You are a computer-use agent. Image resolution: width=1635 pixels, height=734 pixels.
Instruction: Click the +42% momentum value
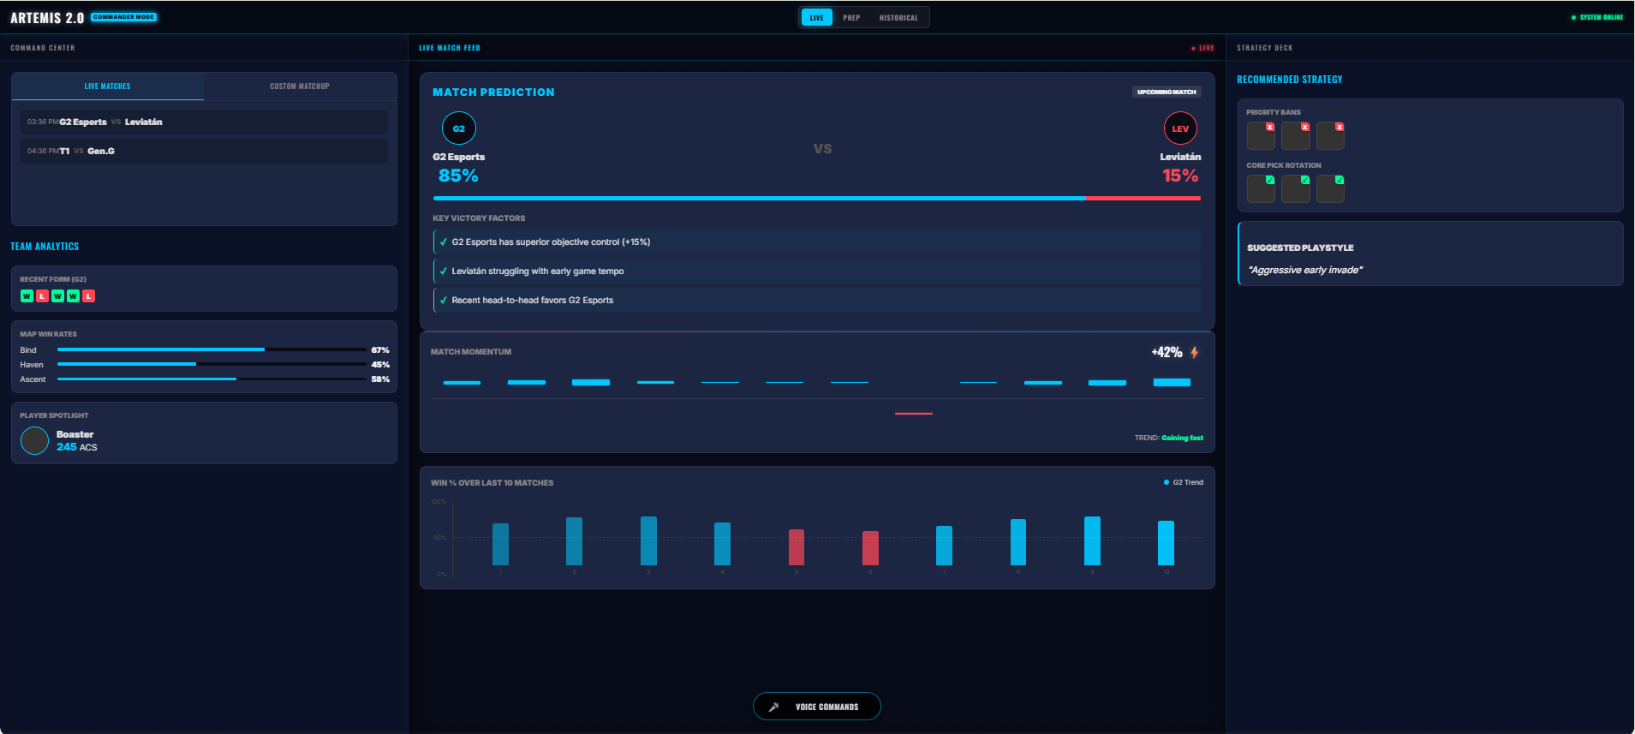[1167, 352]
